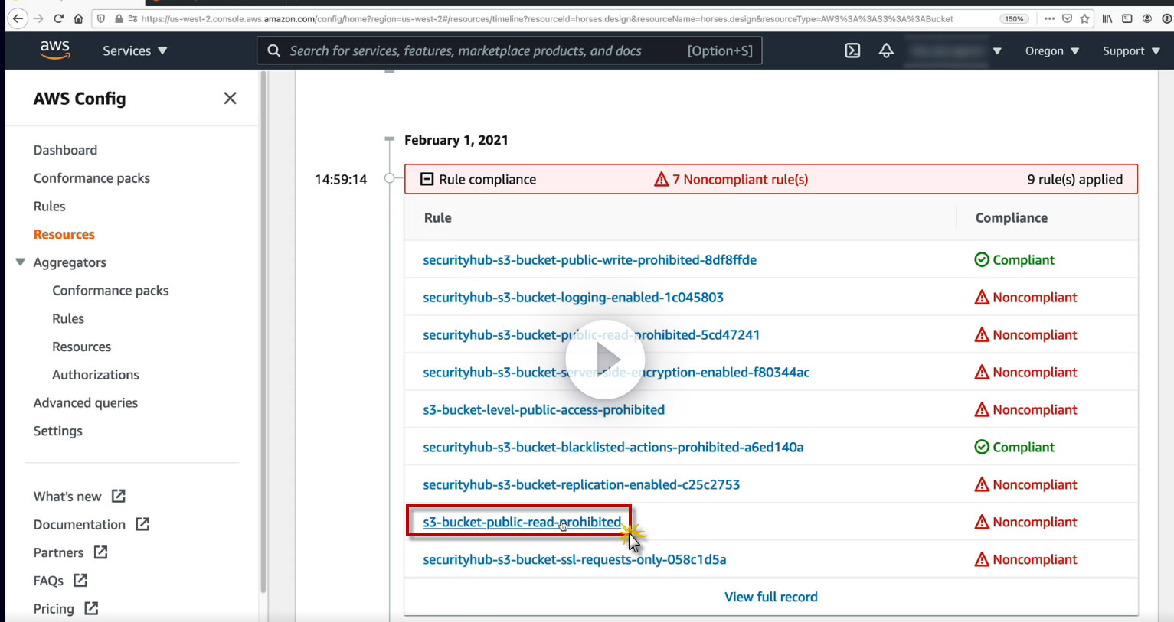This screenshot has height=622, width=1174.
Task: Go back using the browser back arrow
Action: pos(18,18)
